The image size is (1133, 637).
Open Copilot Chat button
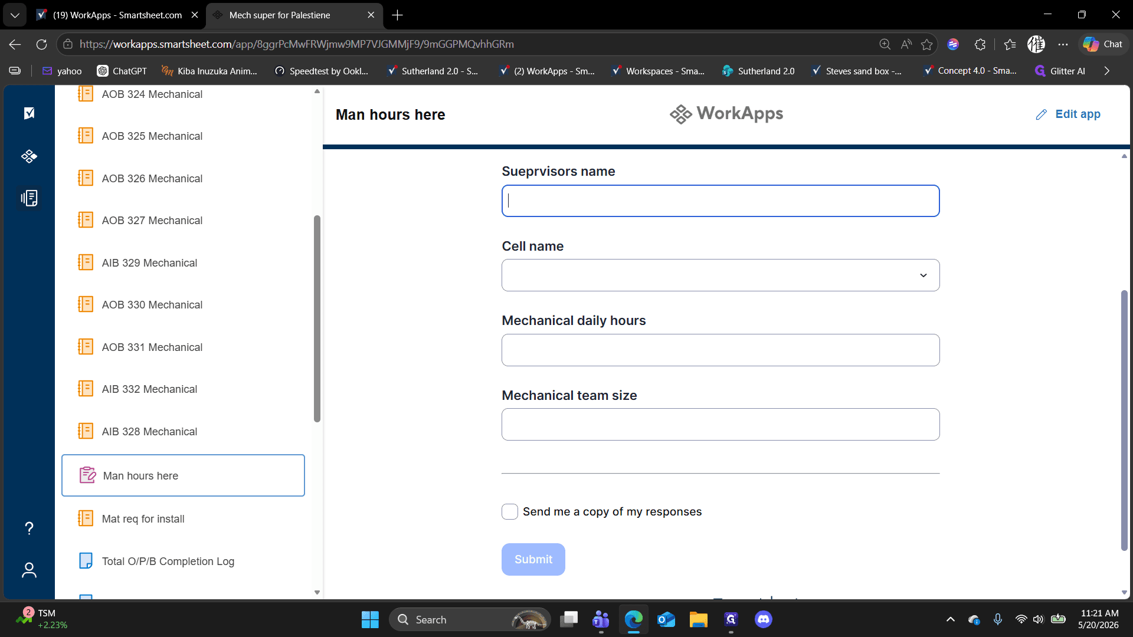1102,44
